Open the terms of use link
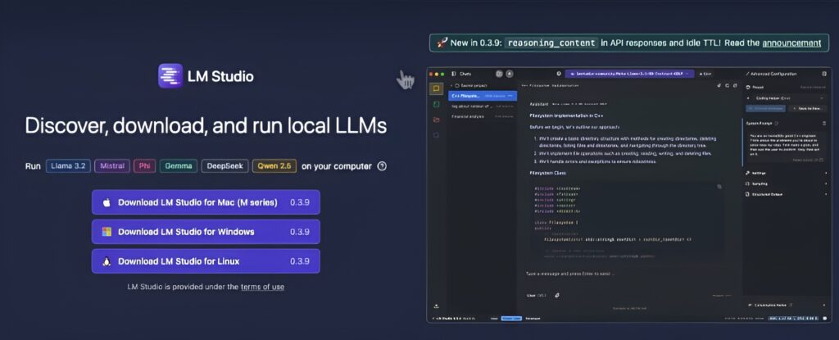The height and width of the screenshot is (340, 839). tap(262, 287)
